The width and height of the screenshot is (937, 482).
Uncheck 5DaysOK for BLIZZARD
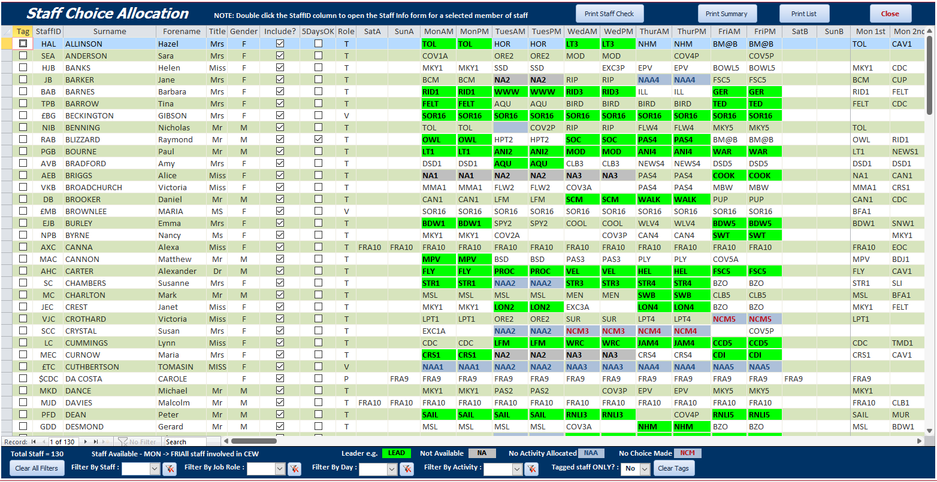pyautogui.click(x=318, y=139)
